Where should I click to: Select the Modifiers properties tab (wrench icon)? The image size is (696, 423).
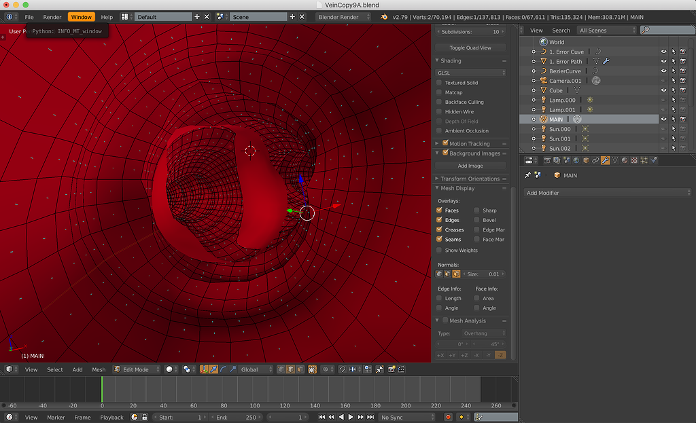point(605,160)
